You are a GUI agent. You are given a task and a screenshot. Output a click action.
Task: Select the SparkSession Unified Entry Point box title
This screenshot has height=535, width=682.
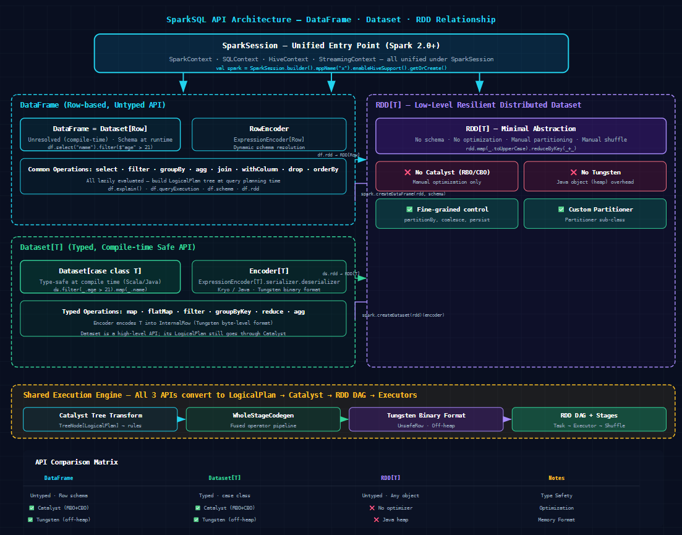point(331,45)
